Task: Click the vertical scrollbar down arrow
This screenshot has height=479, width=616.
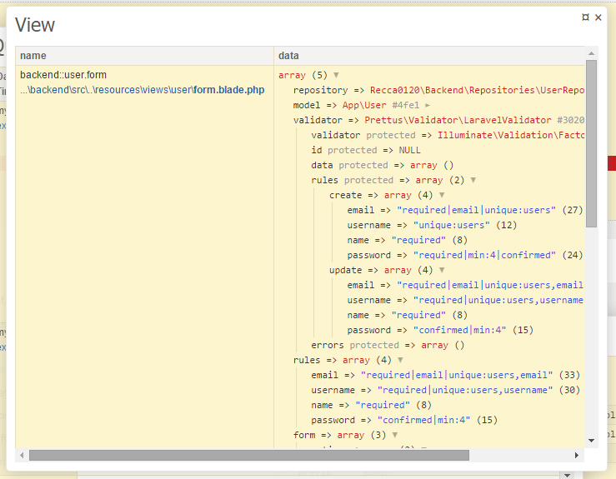Action: tap(591, 441)
